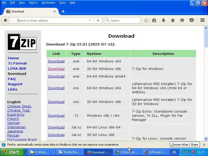Focus the address bar input field
Screen dimensions: 208x156
pos(53,21)
